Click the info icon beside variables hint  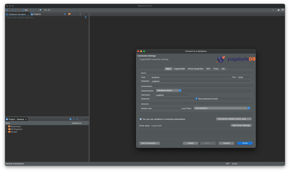coord(141,119)
